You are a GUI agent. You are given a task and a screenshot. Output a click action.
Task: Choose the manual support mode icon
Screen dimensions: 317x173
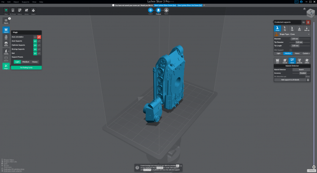[x=285, y=60]
